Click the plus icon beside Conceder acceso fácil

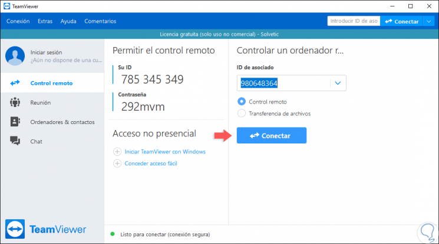click(x=117, y=163)
